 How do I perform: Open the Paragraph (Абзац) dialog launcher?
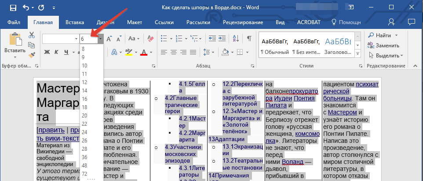[252, 66]
